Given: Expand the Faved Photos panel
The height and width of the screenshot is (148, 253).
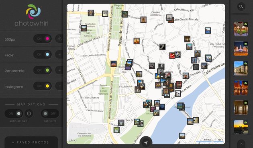Looking at the screenshot, I should tap(31, 142).
